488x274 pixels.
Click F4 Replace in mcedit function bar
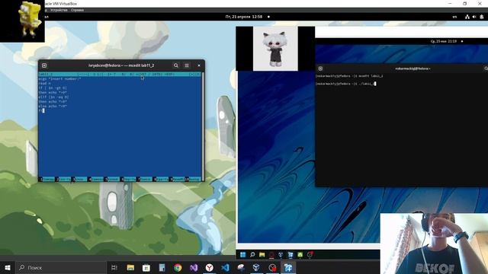95,180
